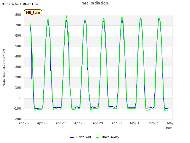Image resolution: width=190 pixels, height=143 pixels.
Task: Click the Solar Radiation (W/m2) axis label
Action: click(x=4, y=68)
